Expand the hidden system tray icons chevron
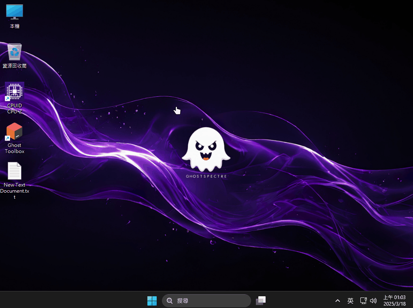Viewport: 413px width, 308px height. [337, 301]
